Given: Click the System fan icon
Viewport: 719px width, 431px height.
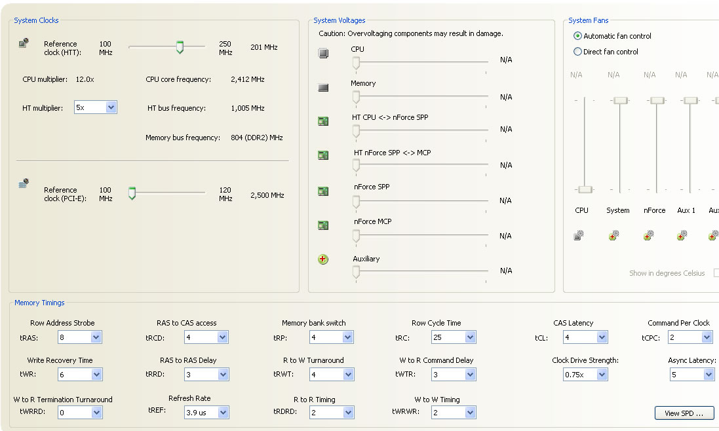Looking at the screenshot, I should [613, 236].
